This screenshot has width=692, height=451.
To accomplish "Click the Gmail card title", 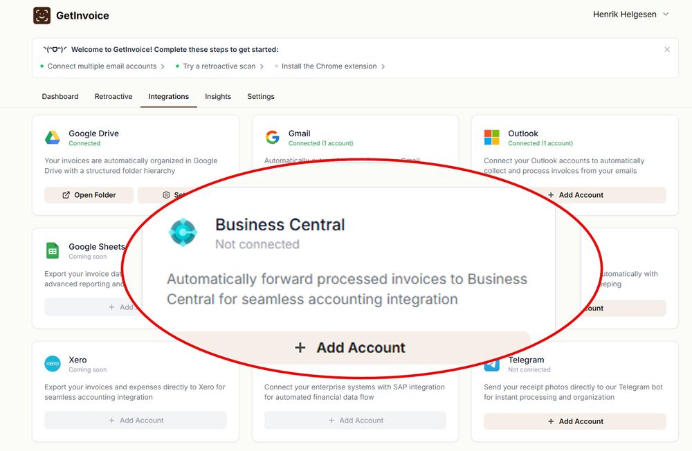I will pyautogui.click(x=299, y=134).
